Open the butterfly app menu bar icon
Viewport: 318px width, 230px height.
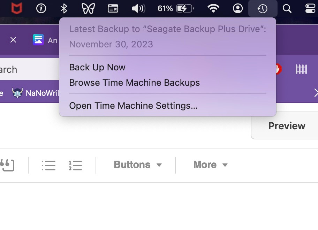point(88,8)
